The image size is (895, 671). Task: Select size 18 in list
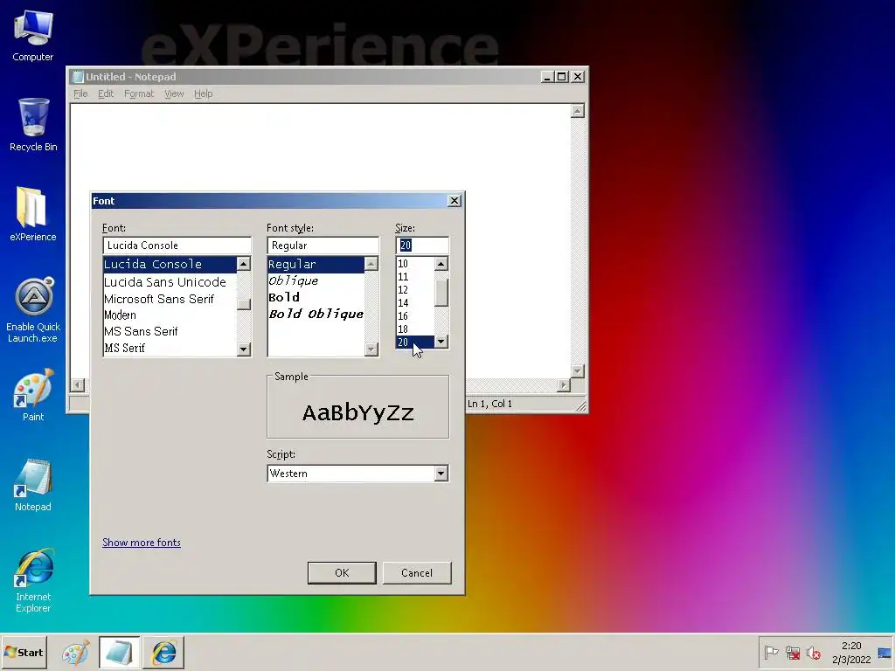coord(415,329)
